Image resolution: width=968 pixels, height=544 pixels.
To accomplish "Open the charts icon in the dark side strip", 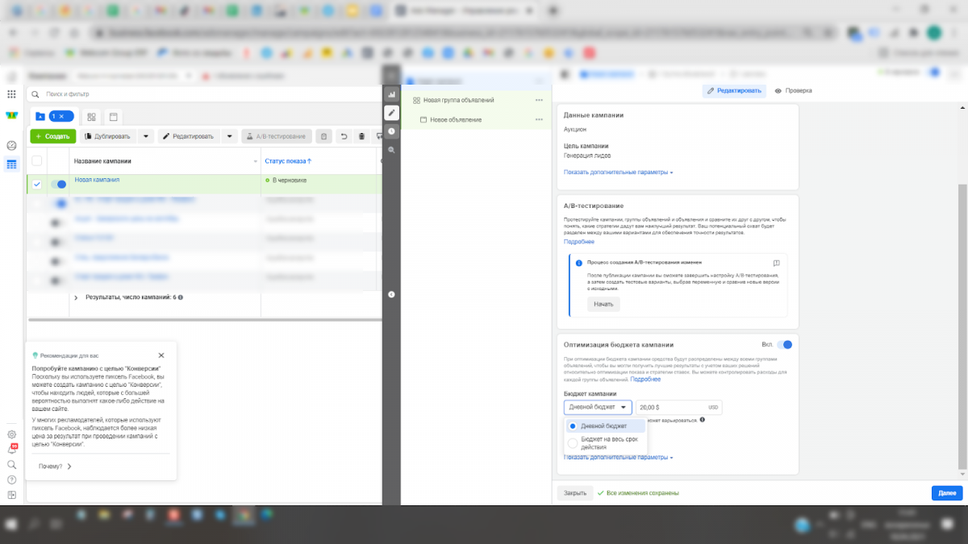I will [x=391, y=93].
